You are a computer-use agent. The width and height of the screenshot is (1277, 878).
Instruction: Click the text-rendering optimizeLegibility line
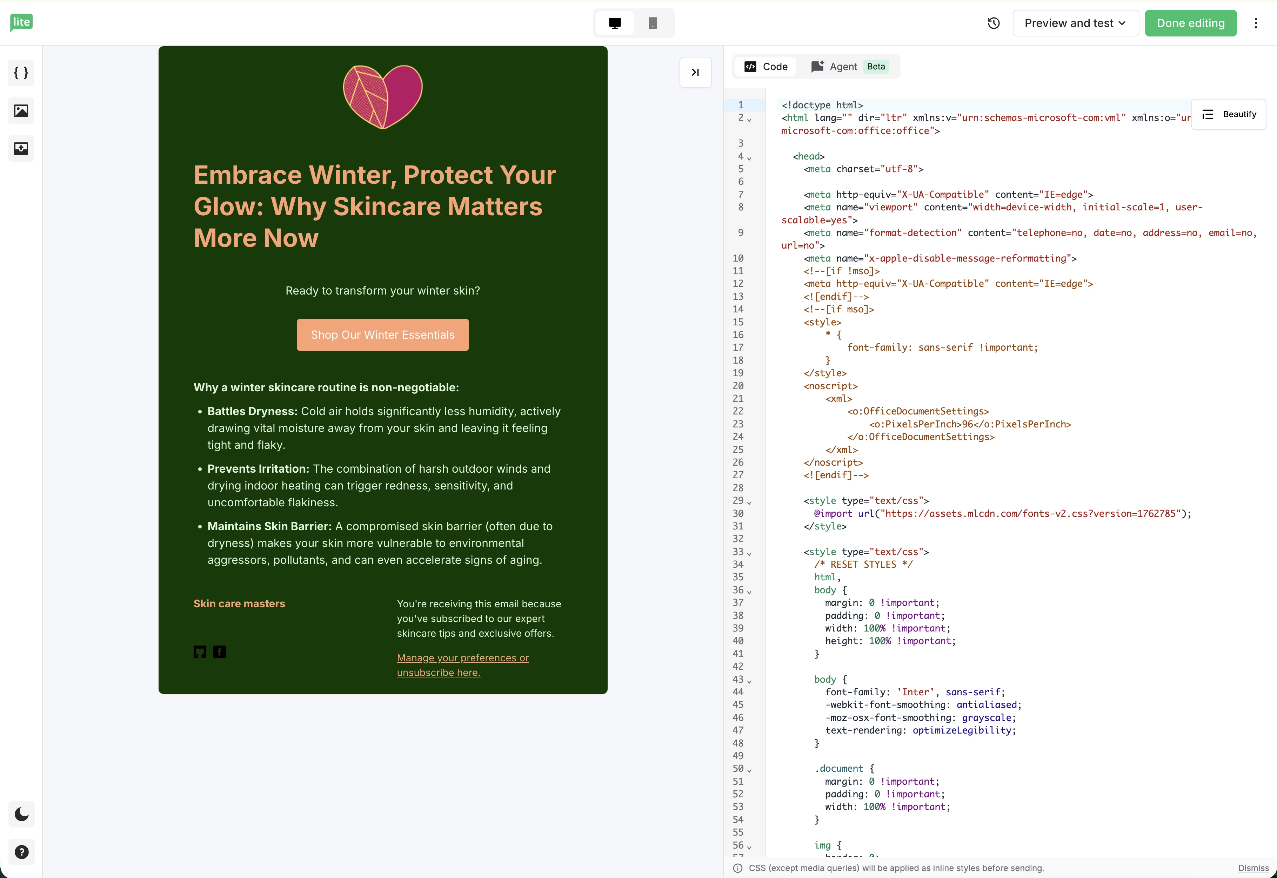point(920,730)
